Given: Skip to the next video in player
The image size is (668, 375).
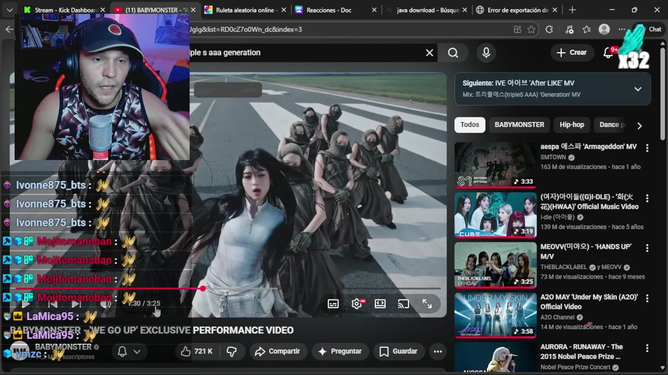Looking at the screenshot, I should coord(76,304).
